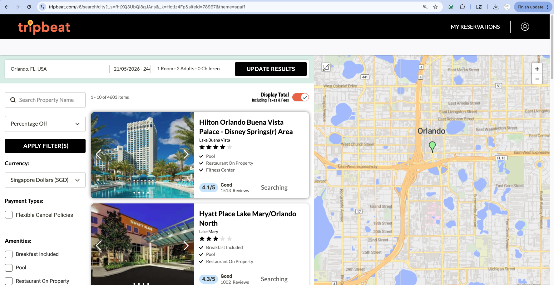Open Hyatt Place Lake Mary/Orlando North title
The width and height of the screenshot is (554, 285).
[248, 218]
